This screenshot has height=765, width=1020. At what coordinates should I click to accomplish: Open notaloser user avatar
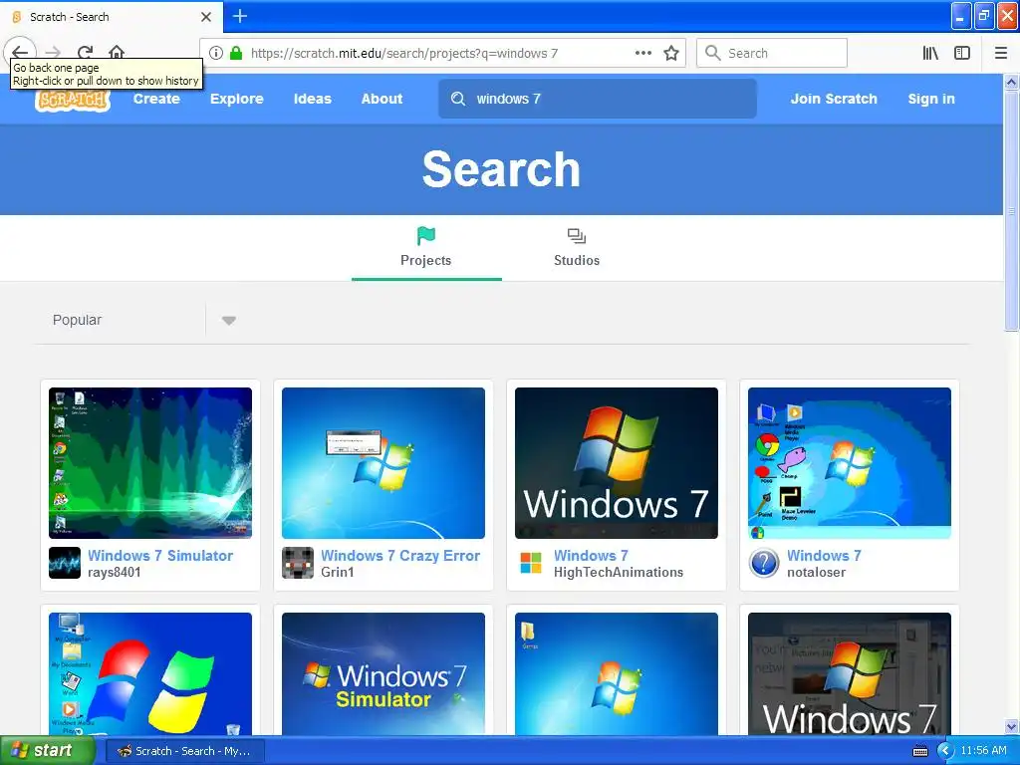(x=764, y=564)
